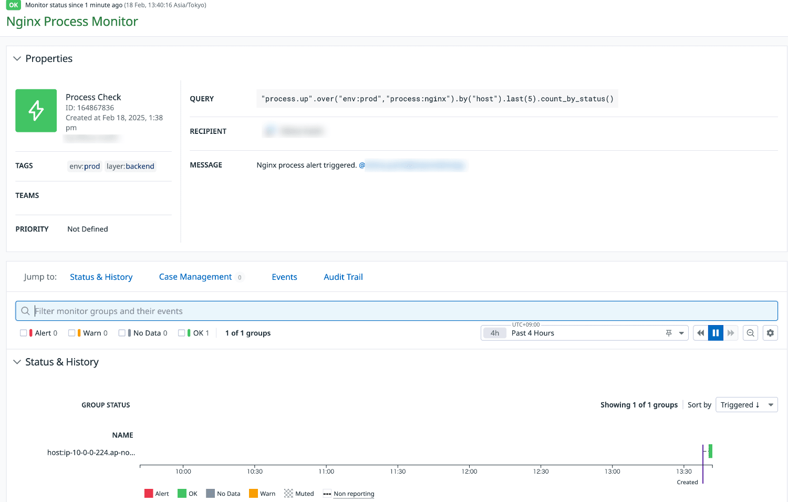The image size is (788, 502).
Task: Pin the Past 4 Hours time range
Action: point(669,333)
